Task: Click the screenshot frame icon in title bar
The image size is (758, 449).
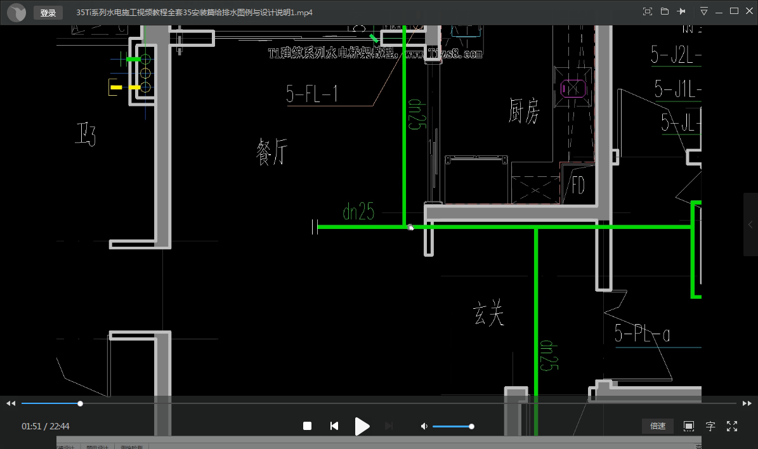Action: pyautogui.click(x=648, y=11)
